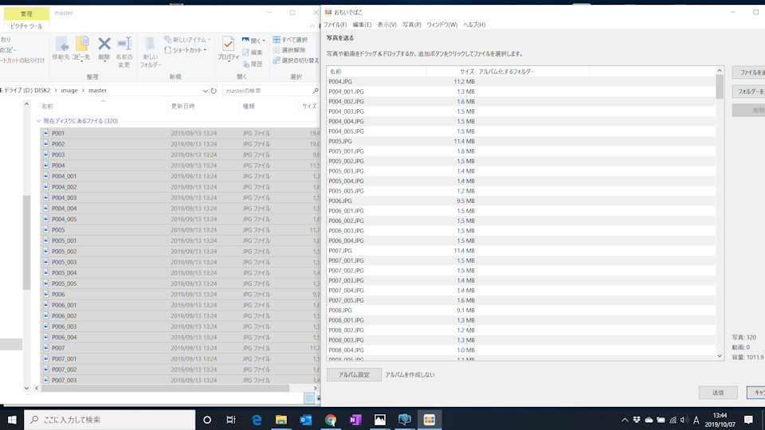Click the 移動先 (Move to) ribbon icon

61,48
